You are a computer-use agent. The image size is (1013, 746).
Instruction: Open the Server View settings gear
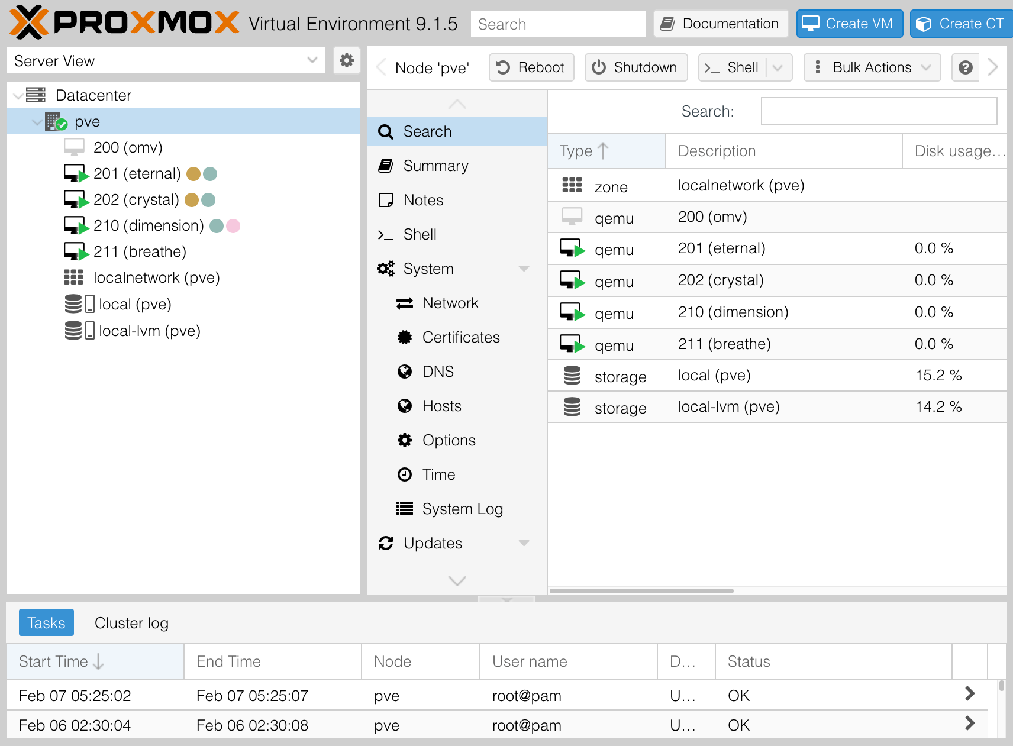[347, 60]
